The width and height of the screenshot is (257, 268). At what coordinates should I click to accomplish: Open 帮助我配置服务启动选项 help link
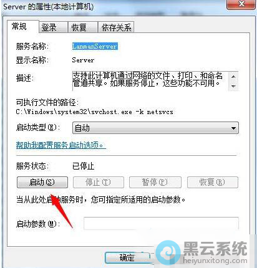tap(61, 145)
